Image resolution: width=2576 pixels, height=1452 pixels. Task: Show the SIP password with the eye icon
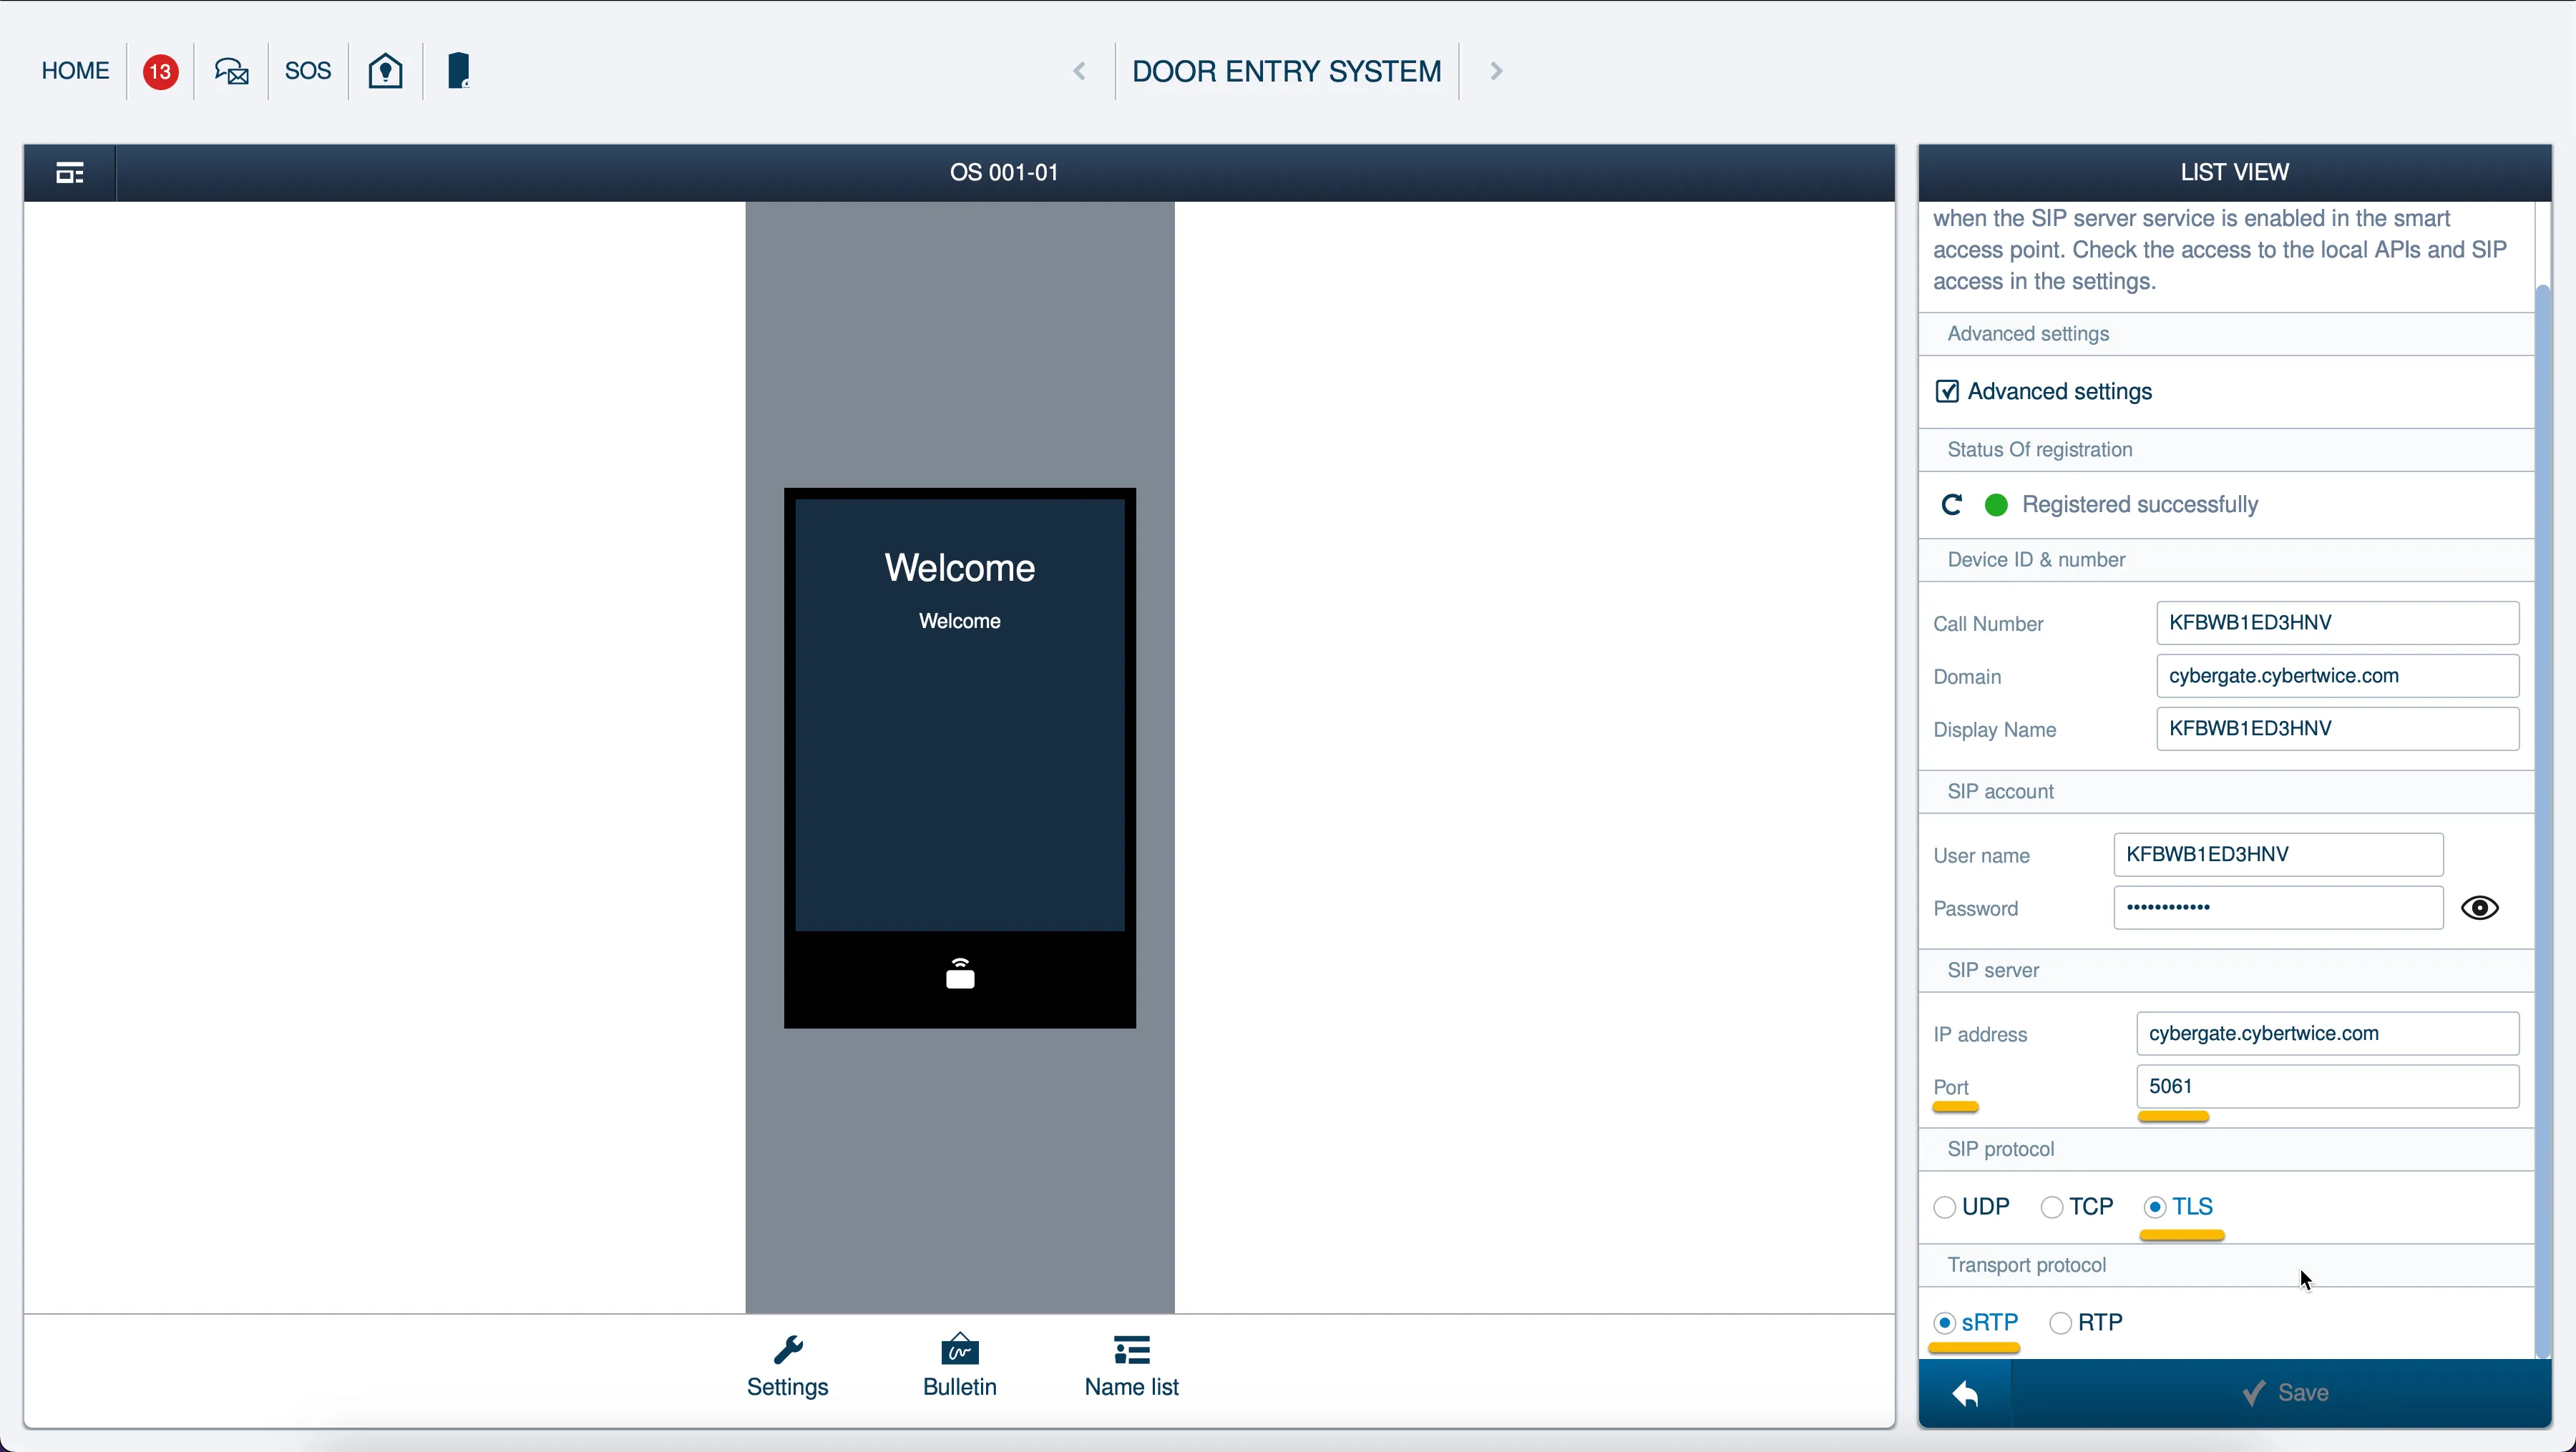click(x=2480, y=908)
